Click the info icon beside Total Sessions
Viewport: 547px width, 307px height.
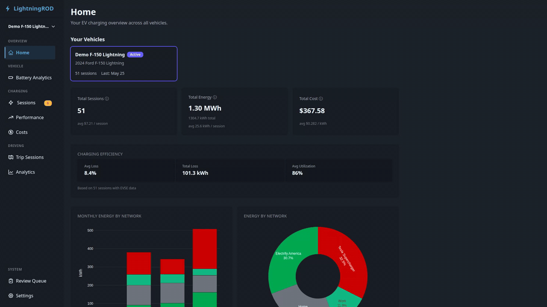(x=107, y=98)
